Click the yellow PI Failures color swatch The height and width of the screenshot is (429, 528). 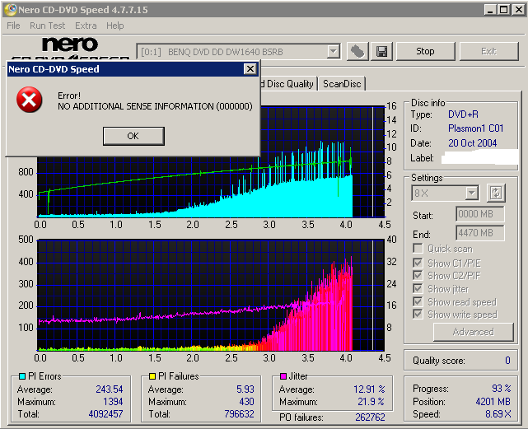[x=152, y=376]
